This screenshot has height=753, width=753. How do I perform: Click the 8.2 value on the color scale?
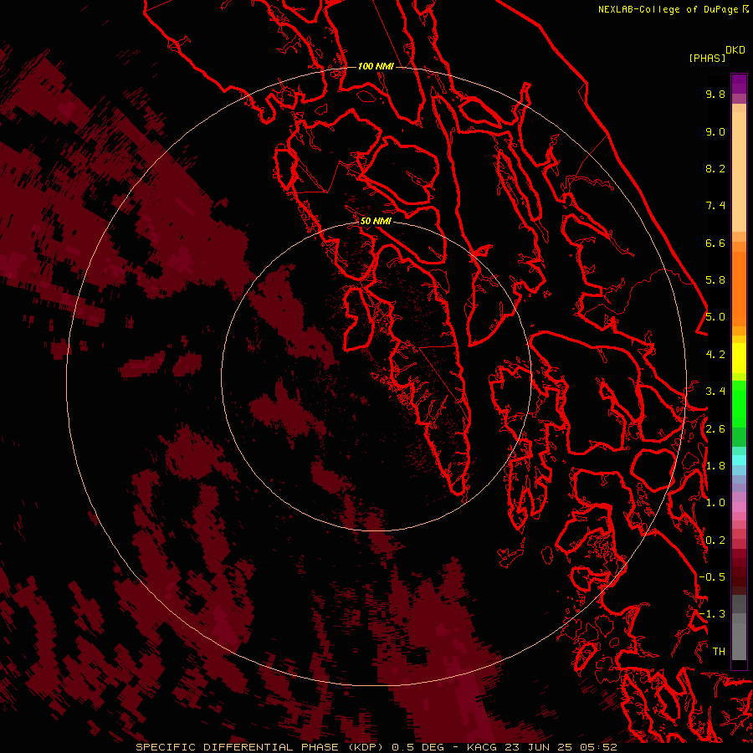tap(715, 168)
